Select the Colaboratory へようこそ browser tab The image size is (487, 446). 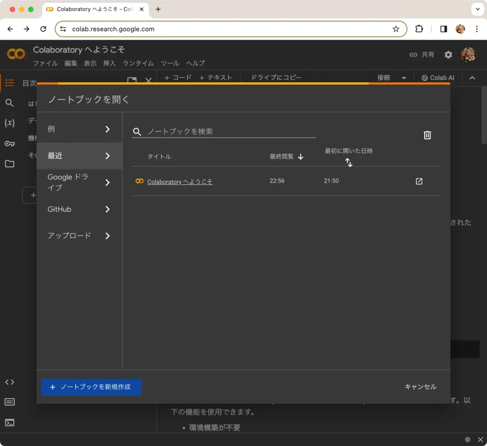(x=95, y=10)
